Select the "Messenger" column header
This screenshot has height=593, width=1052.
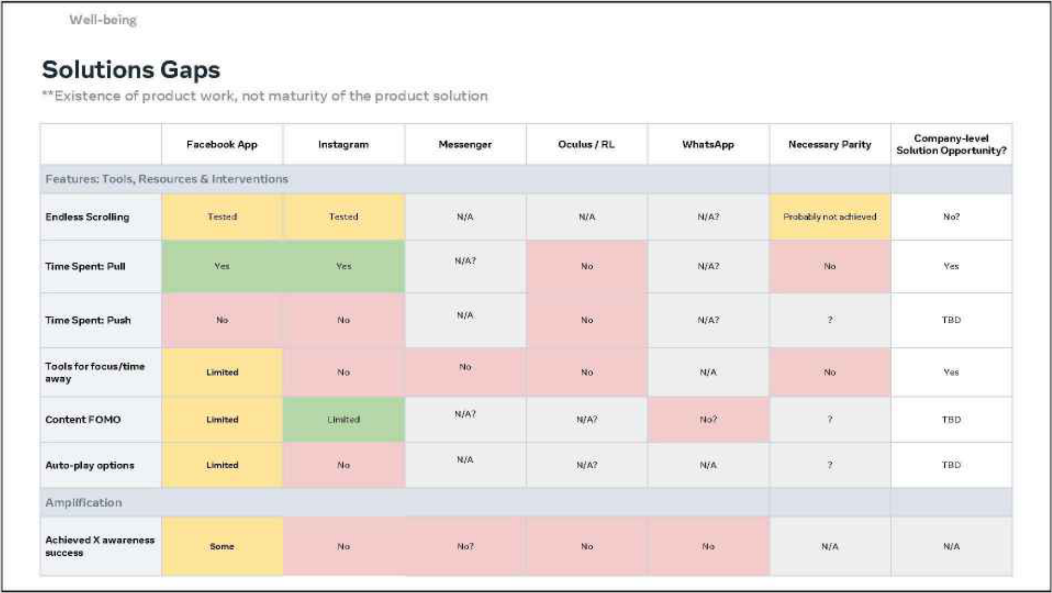465,144
